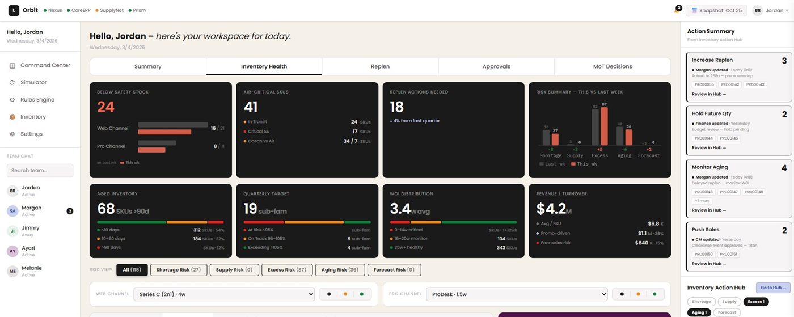Image resolution: width=794 pixels, height=317 pixels.
Task: Open Morgan's SA avatar in team chat
Action: tap(12, 211)
